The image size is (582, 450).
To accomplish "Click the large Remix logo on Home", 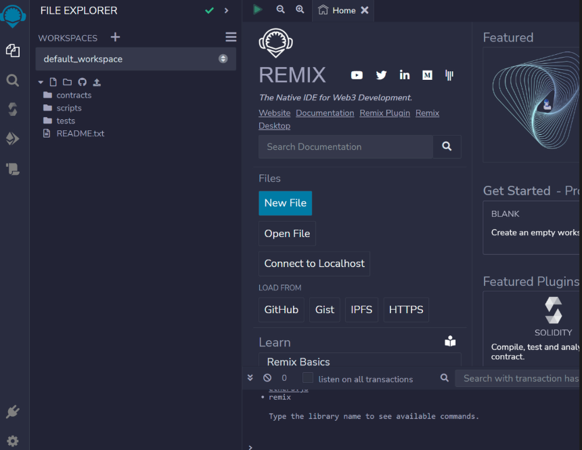I will click(276, 43).
